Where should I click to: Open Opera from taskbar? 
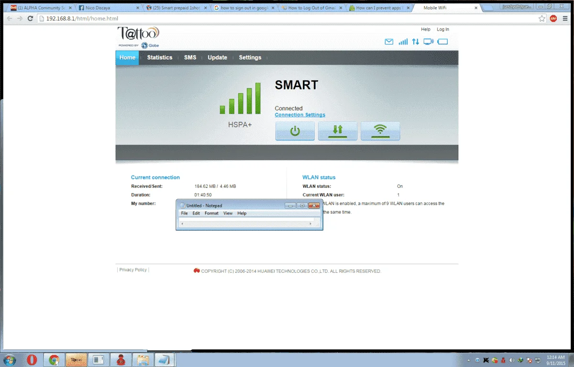pyautogui.click(x=32, y=360)
